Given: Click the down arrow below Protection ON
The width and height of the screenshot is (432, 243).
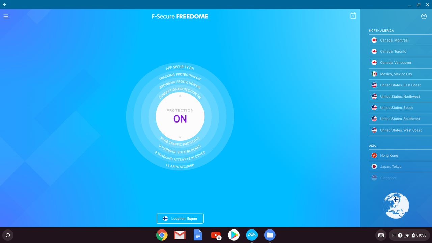Looking at the screenshot, I should point(180,137).
